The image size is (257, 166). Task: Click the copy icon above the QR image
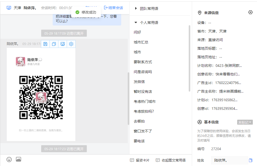[54, 44]
